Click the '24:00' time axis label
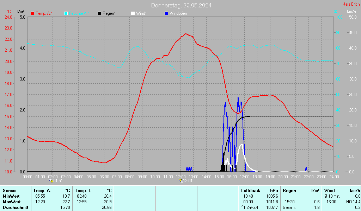Viewport: 361px width, 211px height. tap(334, 177)
